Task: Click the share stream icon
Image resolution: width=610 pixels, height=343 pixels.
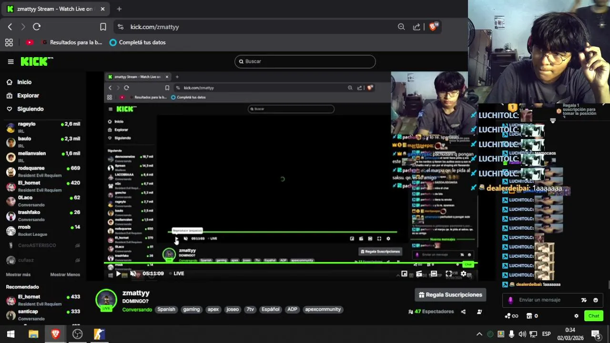Action: coord(463,312)
